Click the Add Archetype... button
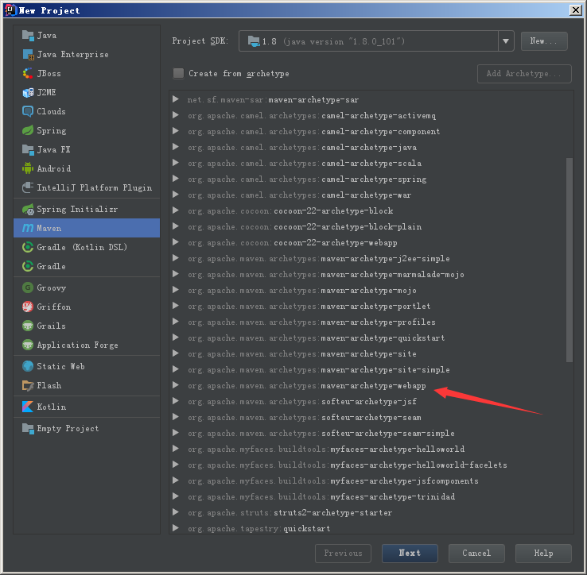This screenshot has height=575, width=587. pyautogui.click(x=524, y=74)
